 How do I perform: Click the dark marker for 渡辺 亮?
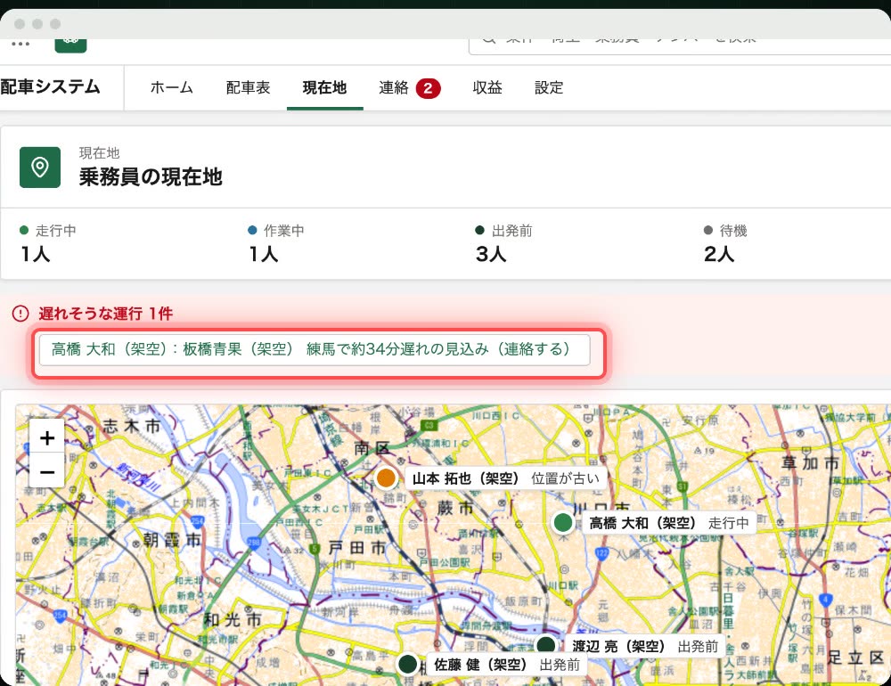(546, 646)
